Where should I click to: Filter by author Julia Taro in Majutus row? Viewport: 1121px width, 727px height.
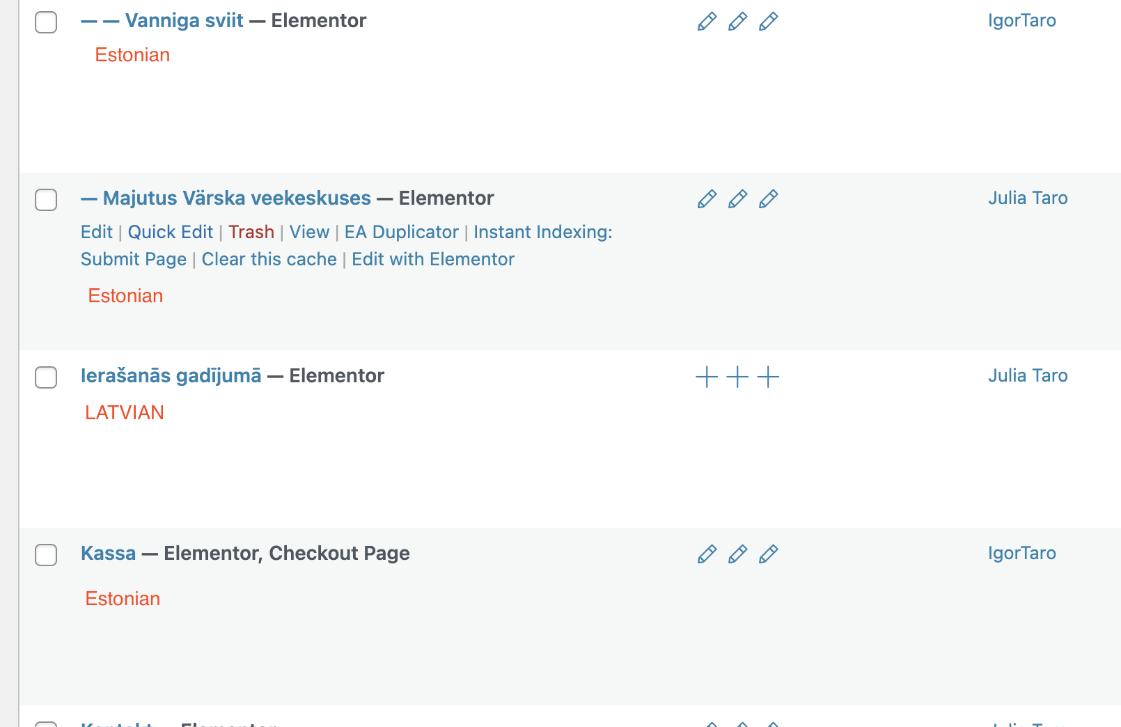click(1028, 198)
